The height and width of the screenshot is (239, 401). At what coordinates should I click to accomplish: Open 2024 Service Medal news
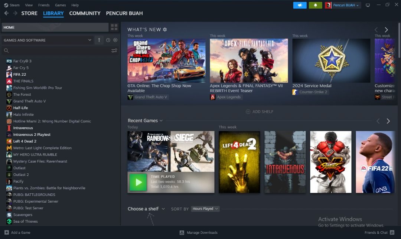pos(331,60)
